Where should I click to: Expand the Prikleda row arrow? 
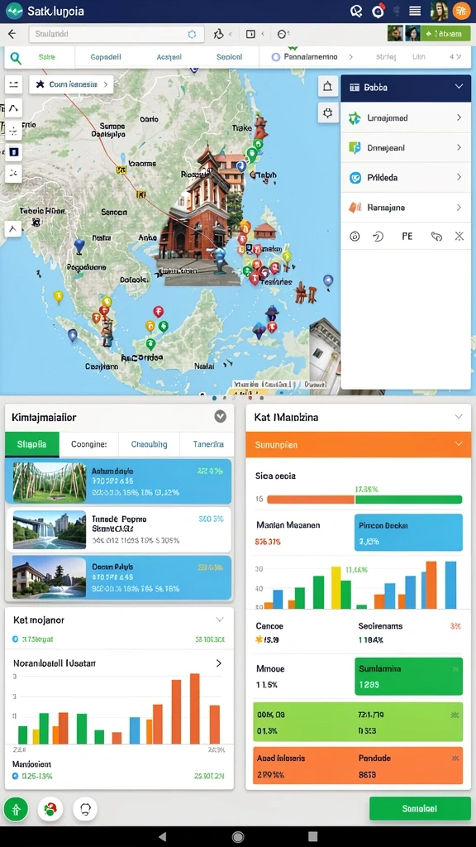click(459, 177)
